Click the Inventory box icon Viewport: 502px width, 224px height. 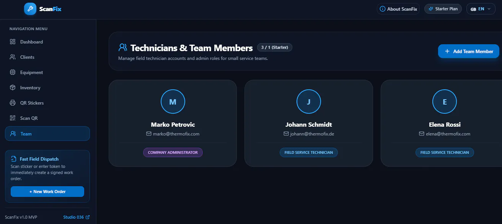[13, 87]
